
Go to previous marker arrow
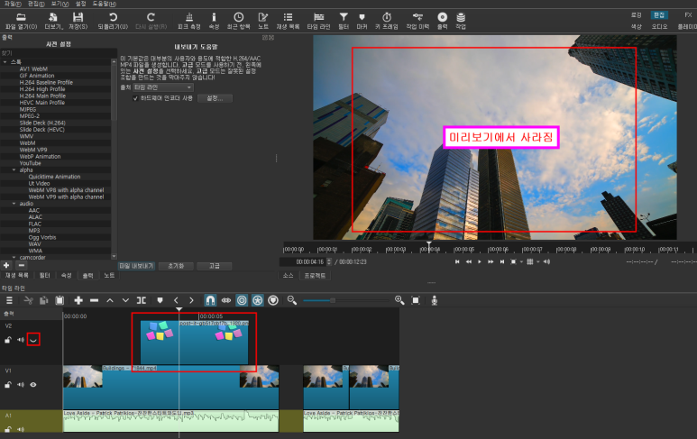[176, 300]
